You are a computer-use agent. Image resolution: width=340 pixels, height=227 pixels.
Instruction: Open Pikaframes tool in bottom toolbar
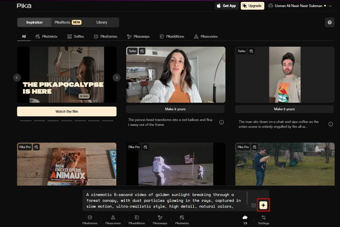(x=90, y=220)
